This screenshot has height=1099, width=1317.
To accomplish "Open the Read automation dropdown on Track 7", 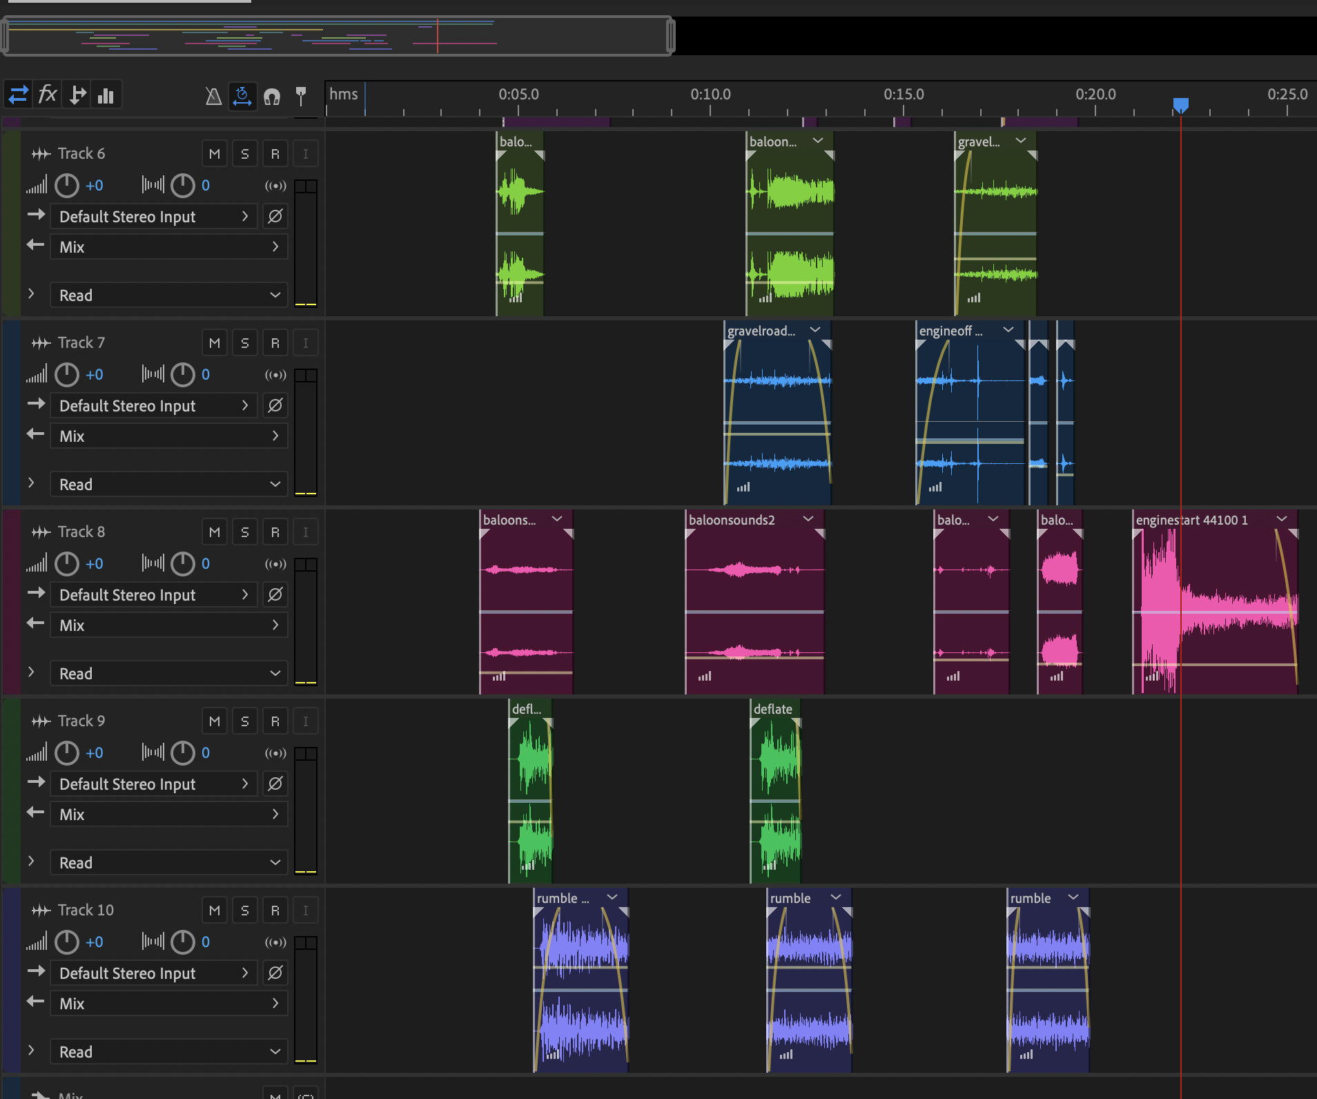I will coord(168,485).
